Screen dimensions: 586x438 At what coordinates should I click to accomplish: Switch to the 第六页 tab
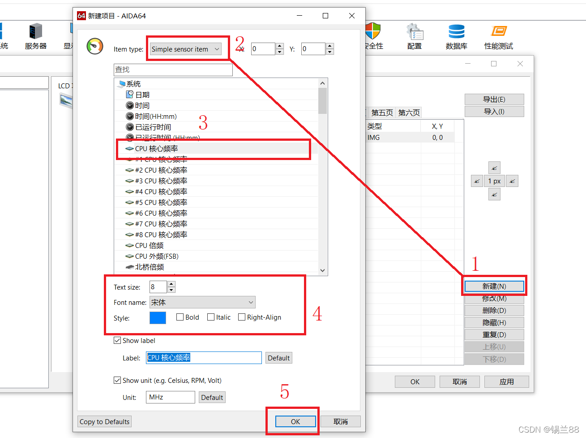[x=409, y=113]
